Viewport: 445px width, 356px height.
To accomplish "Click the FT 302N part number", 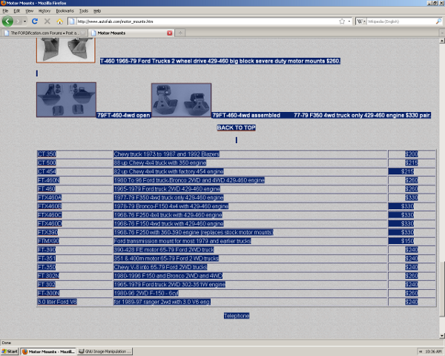I will [48, 276].
